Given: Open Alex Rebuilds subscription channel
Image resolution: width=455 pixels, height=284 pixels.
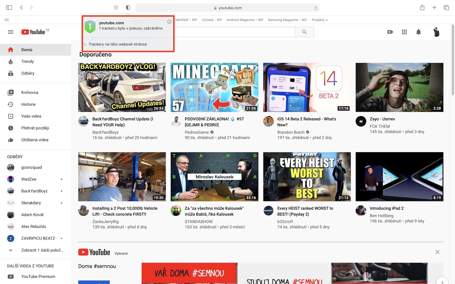Looking at the screenshot, I should tap(36, 227).
